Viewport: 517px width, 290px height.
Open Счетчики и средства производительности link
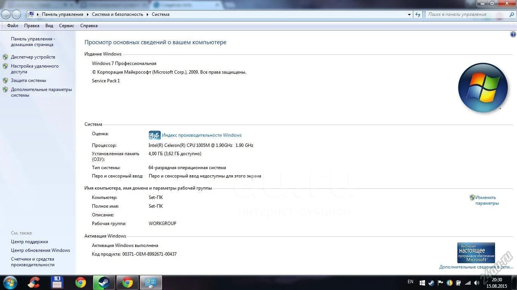(x=33, y=262)
